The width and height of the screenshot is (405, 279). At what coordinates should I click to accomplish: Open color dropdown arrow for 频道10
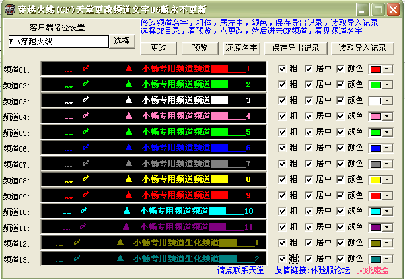(387, 212)
